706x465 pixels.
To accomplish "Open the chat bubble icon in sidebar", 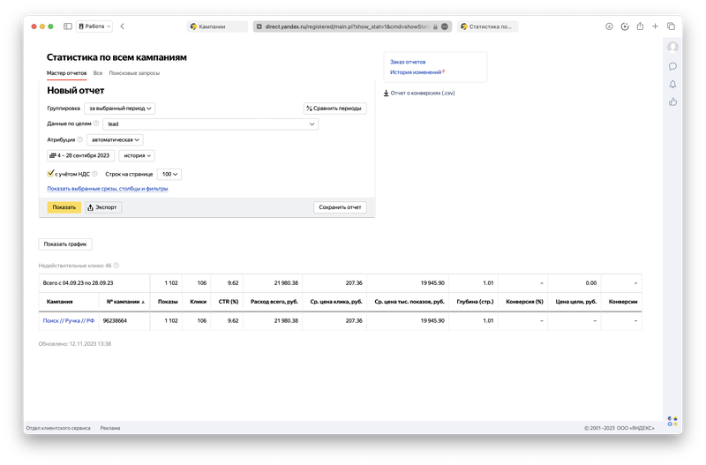I will (x=672, y=67).
